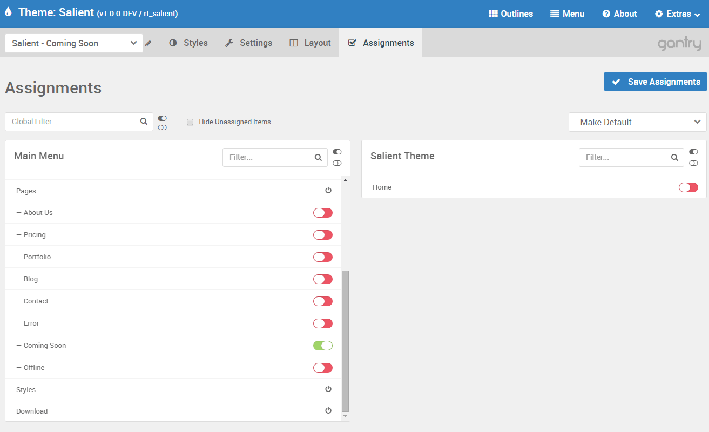This screenshot has width=709, height=432.
Task: Toggle the Error assignment switch
Action: tap(323, 323)
